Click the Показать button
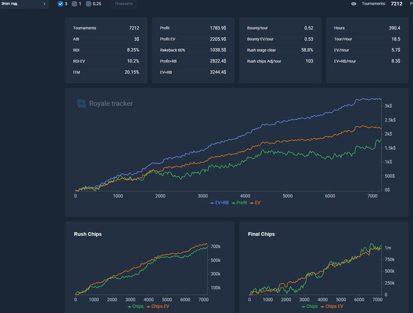Screen dimensions: 413x313 (124, 4)
